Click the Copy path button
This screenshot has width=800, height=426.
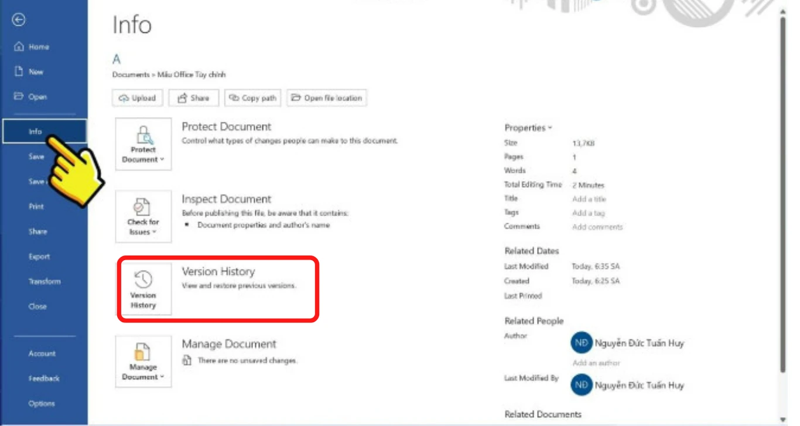(x=253, y=98)
